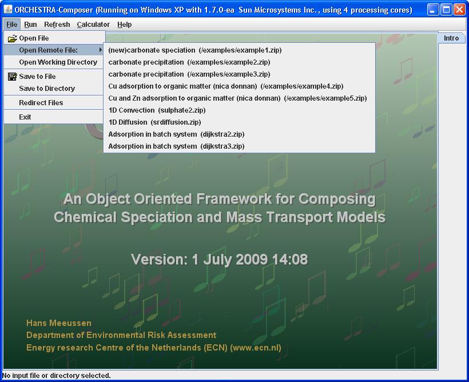
Task: Switch to the Intro tab
Action: [451, 38]
